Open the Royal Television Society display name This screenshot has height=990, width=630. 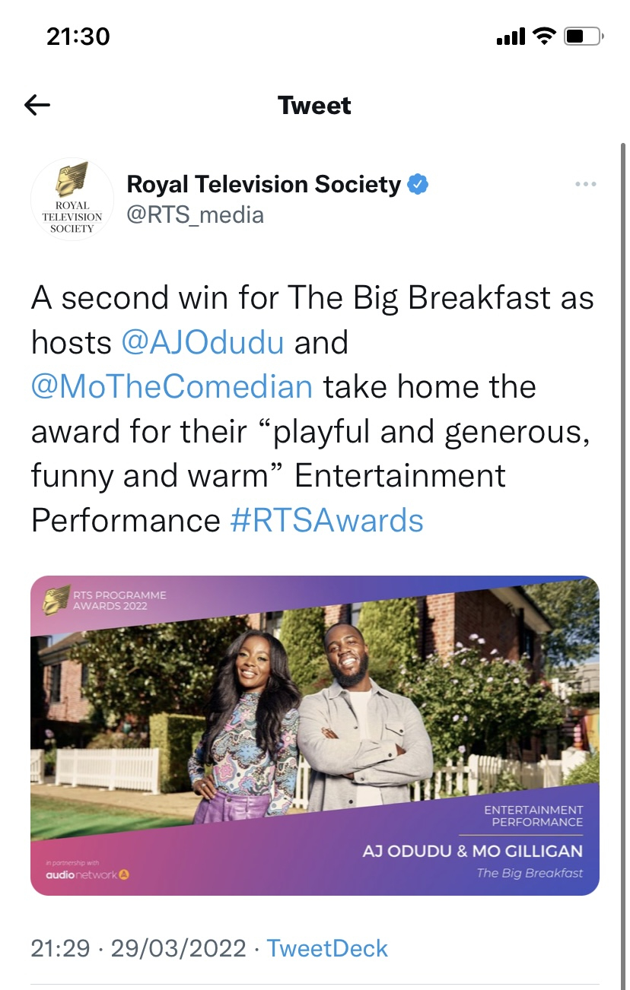(263, 184)
